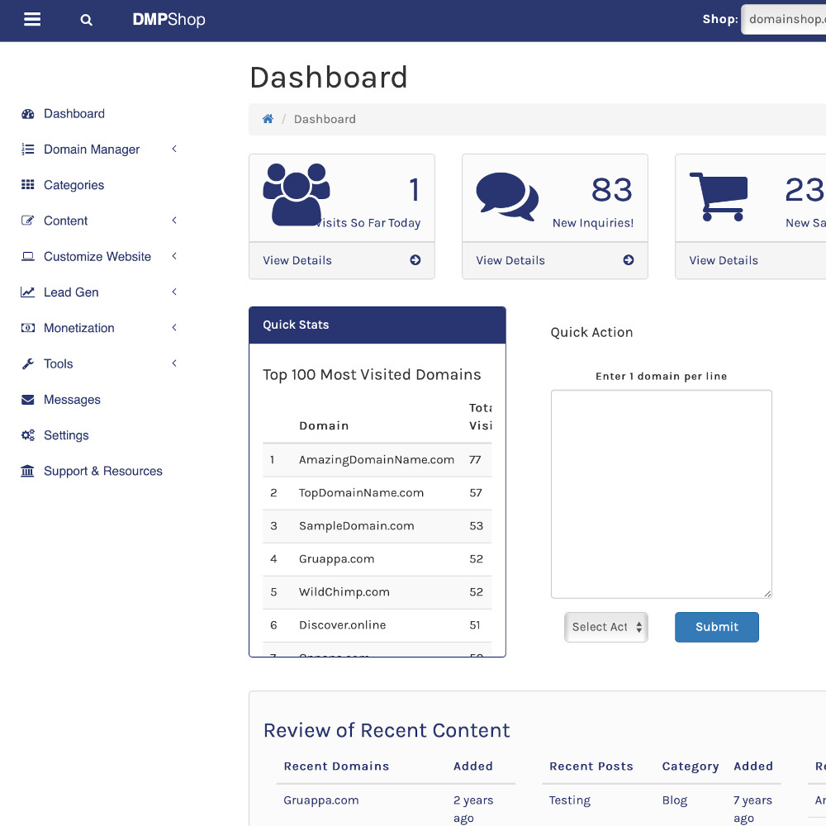Image resolution: width=826 pixels, height=826 pixels.
Task: Click the search magnifier icon
Action: click(86, 20)
